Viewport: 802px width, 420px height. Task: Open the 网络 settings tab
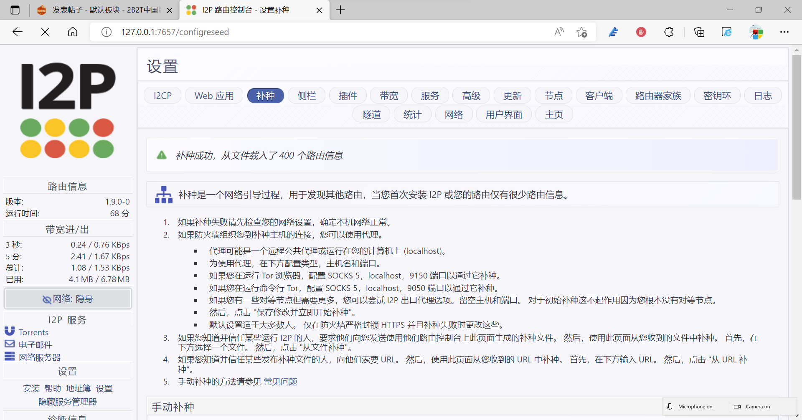[454, 114]
